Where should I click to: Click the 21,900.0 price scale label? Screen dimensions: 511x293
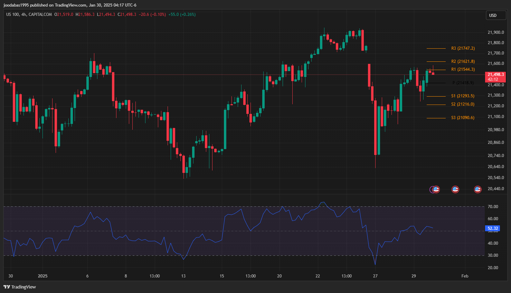[495, 32]
